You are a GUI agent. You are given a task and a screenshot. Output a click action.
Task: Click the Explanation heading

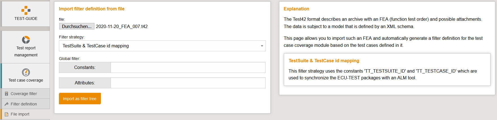296,9
